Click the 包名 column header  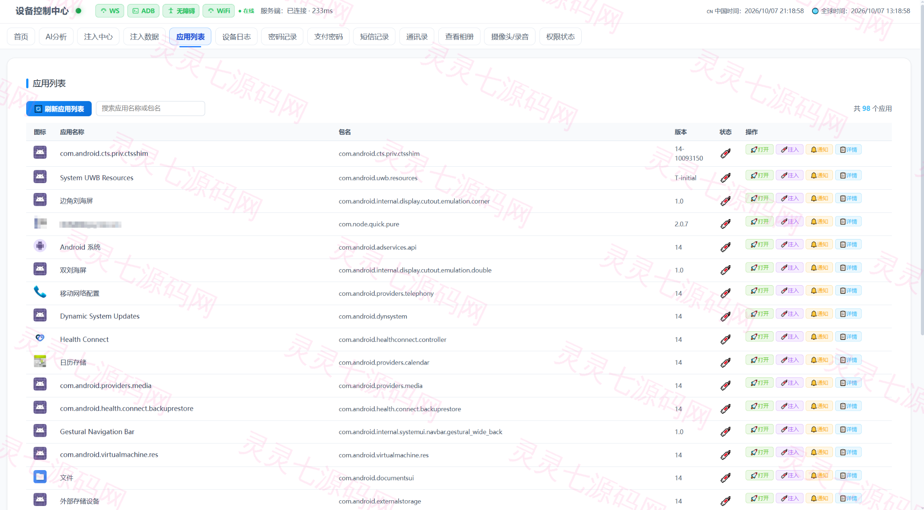tap(345, 132)
